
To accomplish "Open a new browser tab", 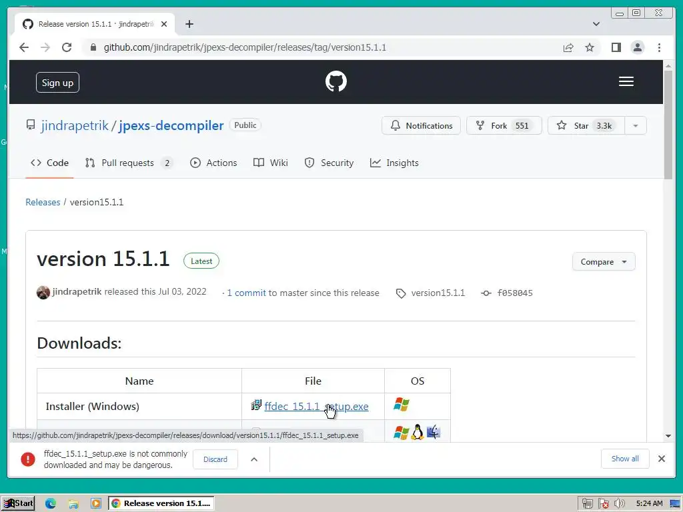I will click(189, 24).
